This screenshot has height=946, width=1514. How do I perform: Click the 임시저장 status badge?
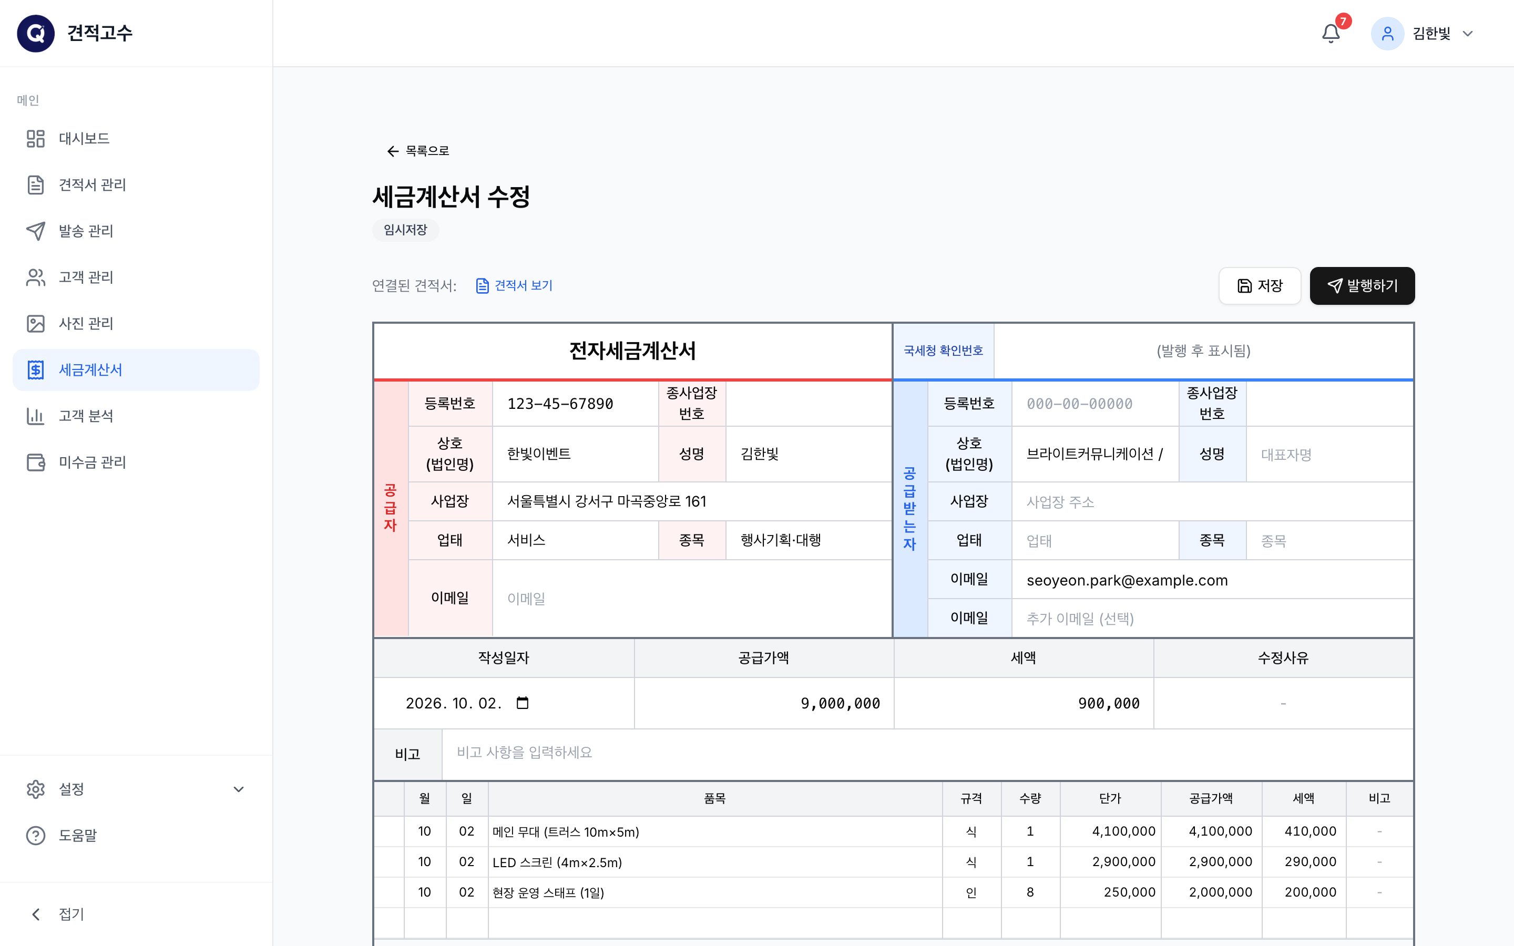[405, 230]
